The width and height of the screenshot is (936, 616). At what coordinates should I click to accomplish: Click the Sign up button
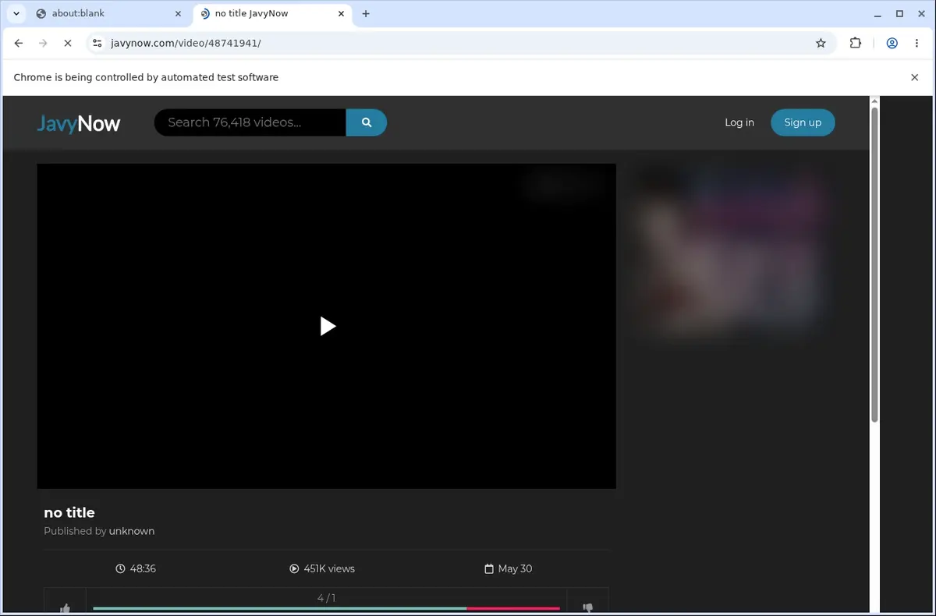[803, 122]
